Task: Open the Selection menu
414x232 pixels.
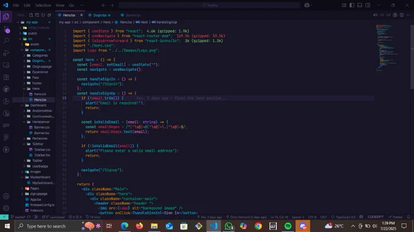Action: [43, 5]
